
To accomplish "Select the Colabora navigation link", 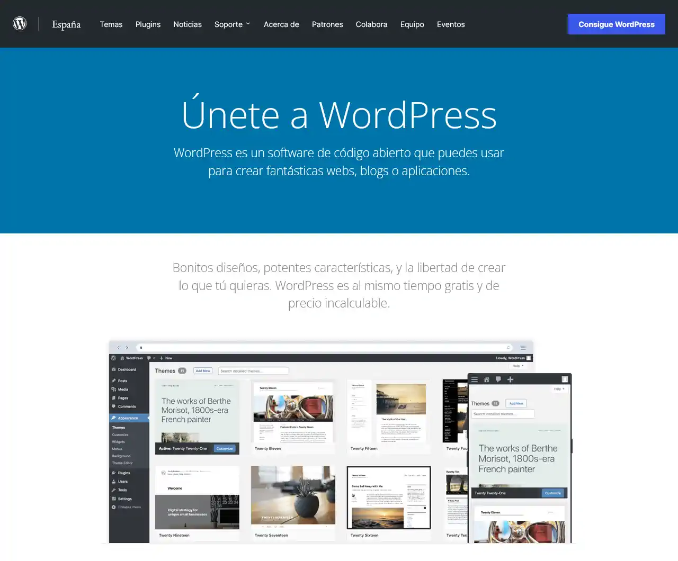I will (x=371, y=24).
